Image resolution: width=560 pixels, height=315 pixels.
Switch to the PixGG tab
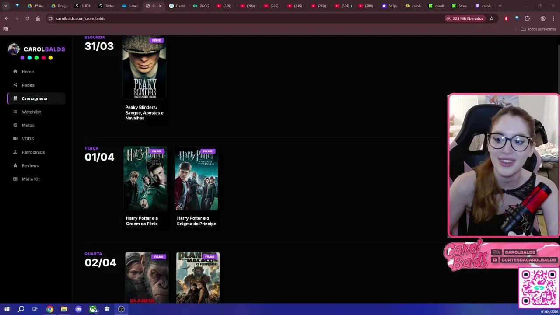(201, 6)
